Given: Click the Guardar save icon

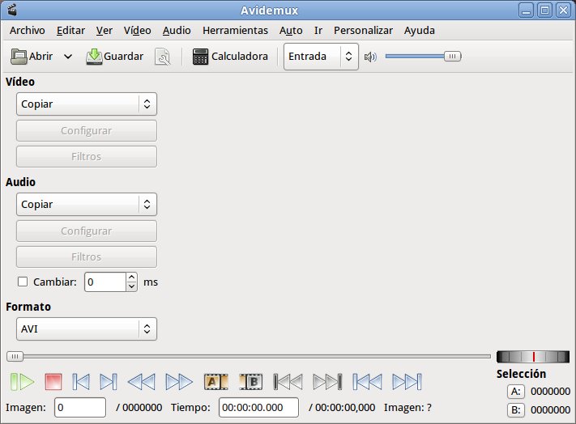Looking at the screenshot, I should point(94,57).
